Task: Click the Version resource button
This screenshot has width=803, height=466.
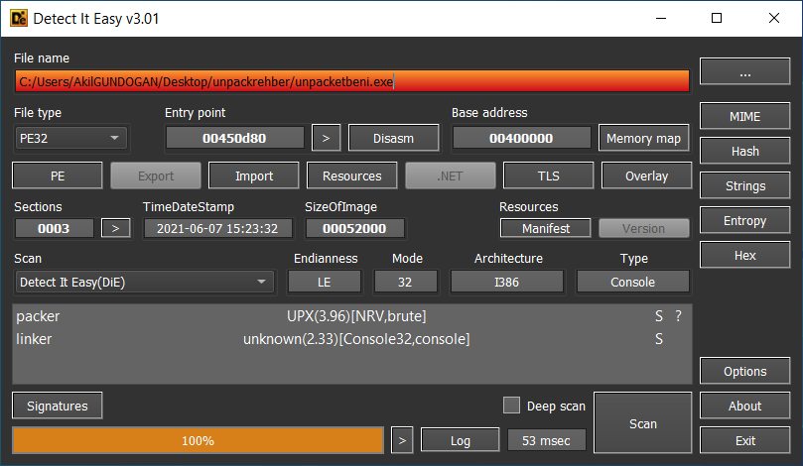Action: tap(644, 228)
